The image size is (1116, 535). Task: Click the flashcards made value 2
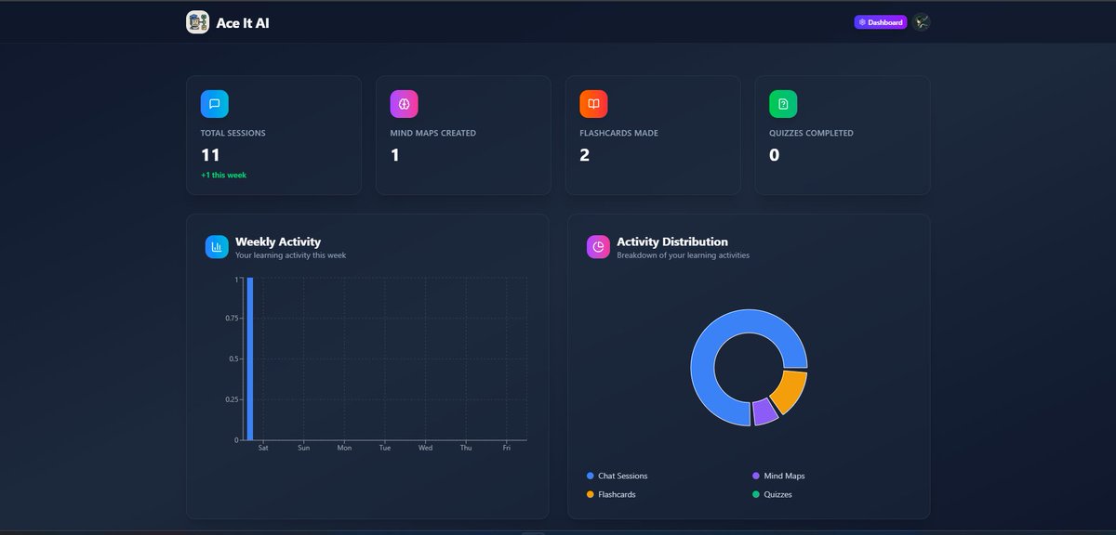point(585,155)
